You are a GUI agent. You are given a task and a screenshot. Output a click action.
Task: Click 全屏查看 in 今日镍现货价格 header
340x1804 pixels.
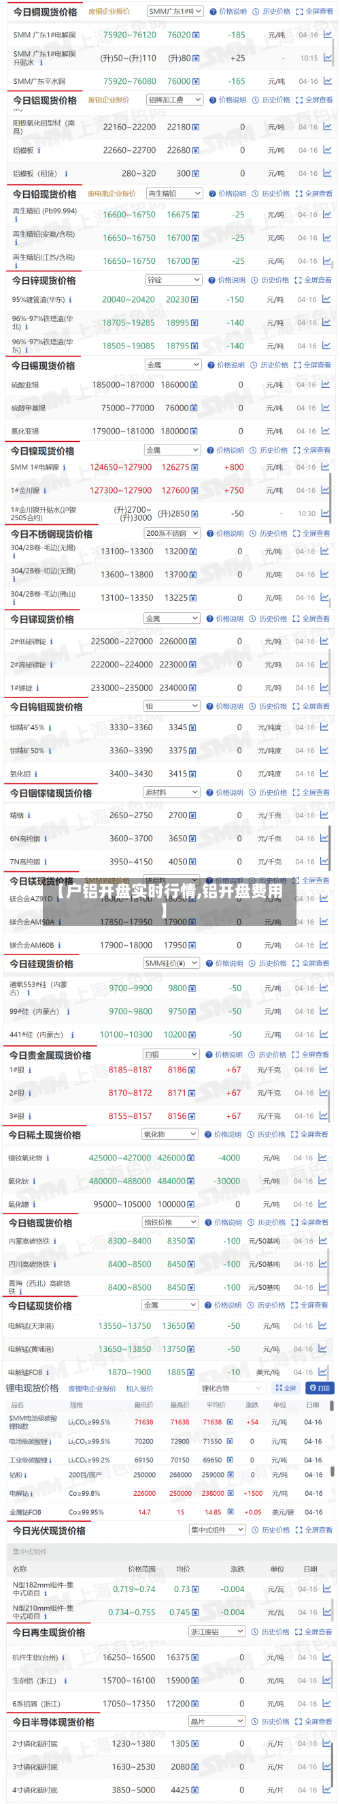[311, 450]
